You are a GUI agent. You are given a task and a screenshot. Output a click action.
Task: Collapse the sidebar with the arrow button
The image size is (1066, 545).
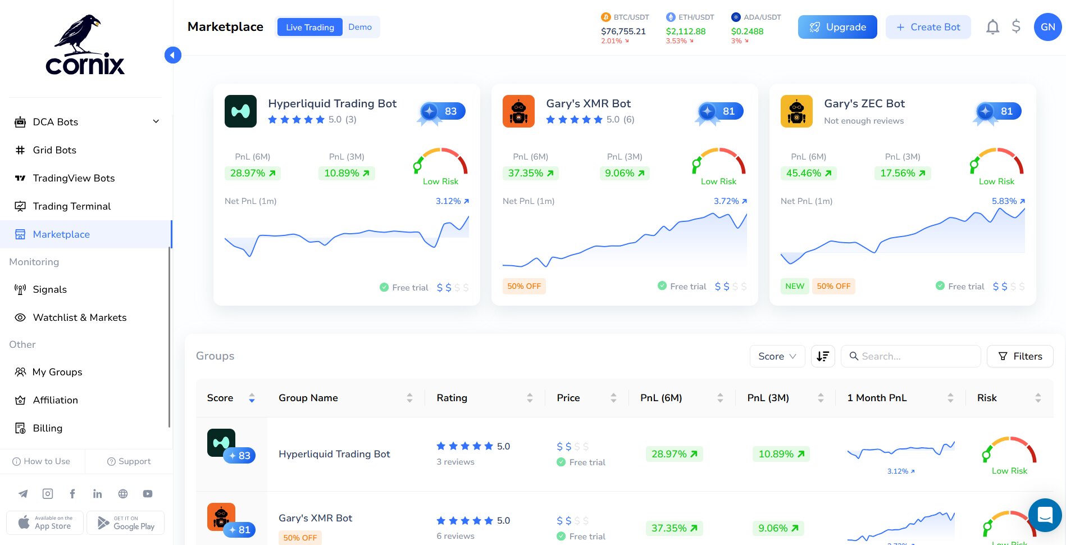point(172,55)
